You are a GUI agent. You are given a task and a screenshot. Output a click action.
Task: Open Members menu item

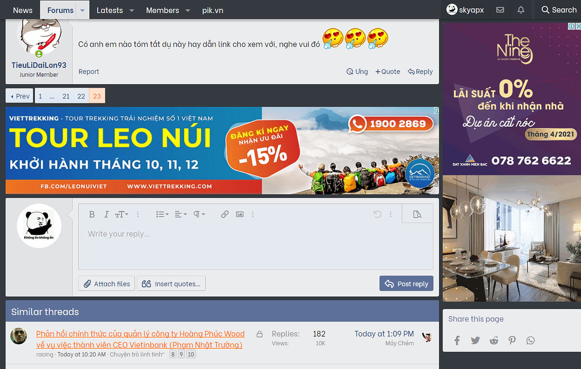162,10
